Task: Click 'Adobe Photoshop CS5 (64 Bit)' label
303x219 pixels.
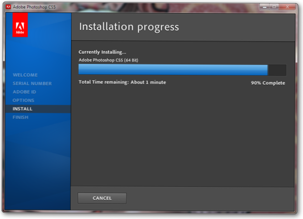Action: tap(108, 60)
